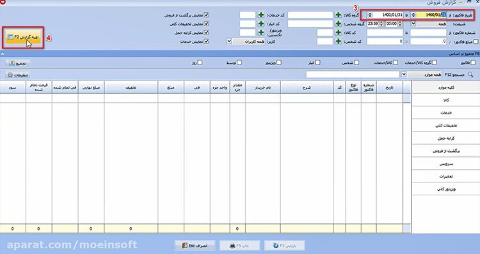Check the گروه کالا/خدمات grouping checkbox

pos(434,63)
